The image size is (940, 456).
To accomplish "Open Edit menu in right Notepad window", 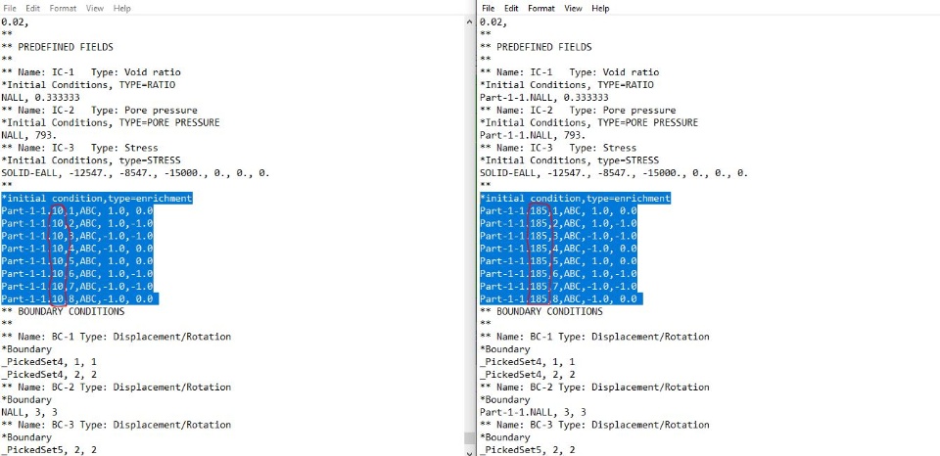I will point(511,9).
